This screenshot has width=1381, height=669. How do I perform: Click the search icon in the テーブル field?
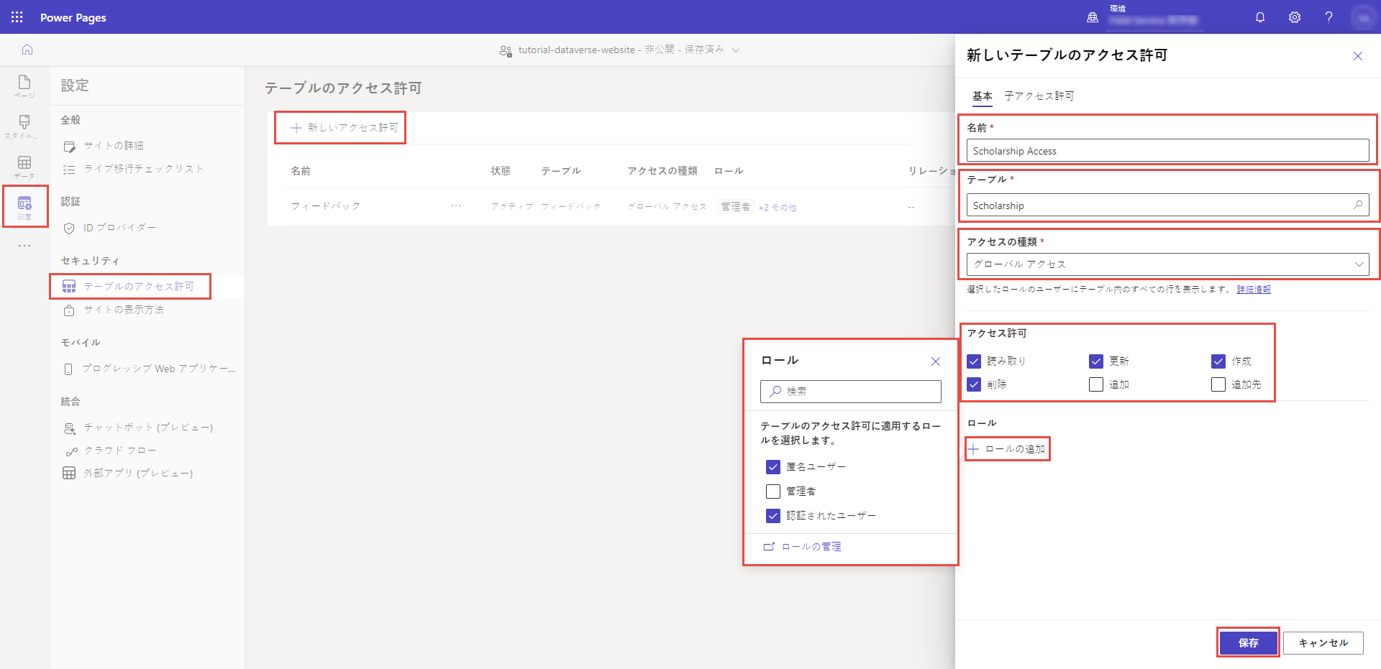[x=1358, y=205]
